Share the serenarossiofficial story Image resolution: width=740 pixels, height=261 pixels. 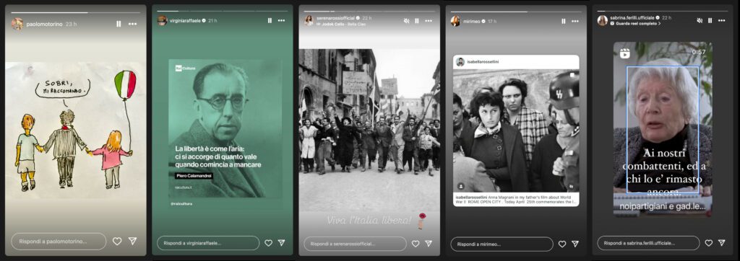coord(429,244)
